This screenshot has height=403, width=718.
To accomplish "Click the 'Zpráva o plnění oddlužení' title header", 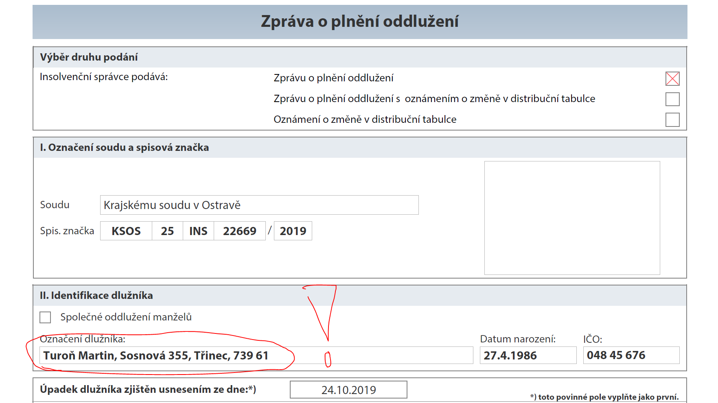I will (360, 22).
